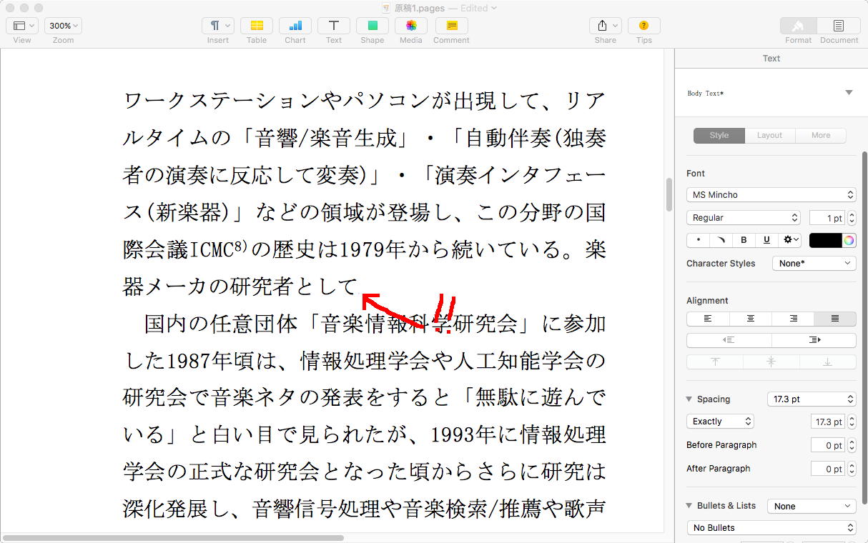The width and height of the screenshot is (868, 543).
Task: Open the Document inspector panel
Action: pos(838,26)
